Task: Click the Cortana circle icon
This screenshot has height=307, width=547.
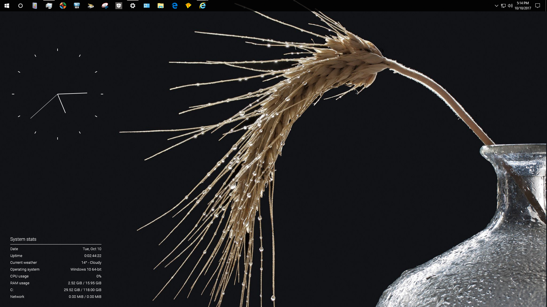Action: 21,6
